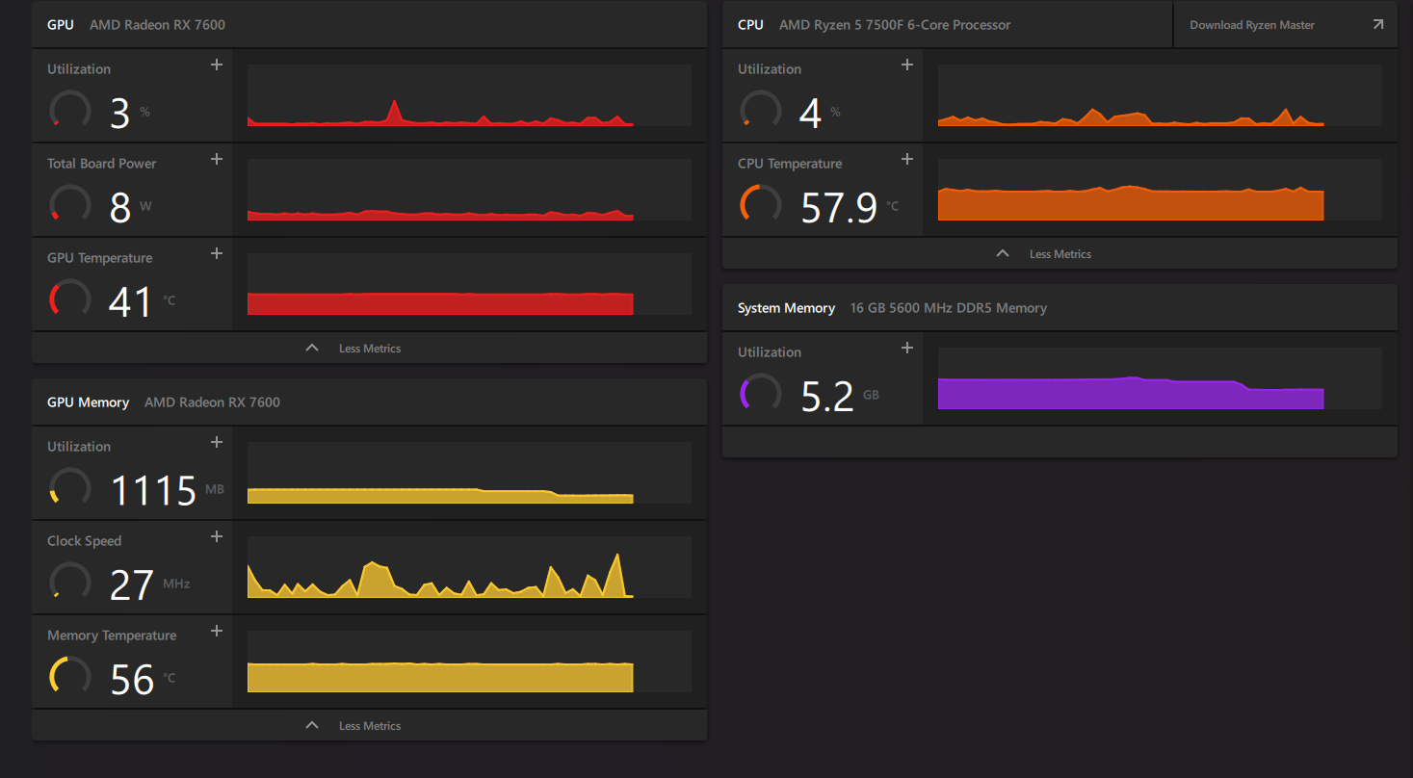Click the '57.9' CPU temperature value
This screenshot has height=778, width=1413.
point(839,207)
